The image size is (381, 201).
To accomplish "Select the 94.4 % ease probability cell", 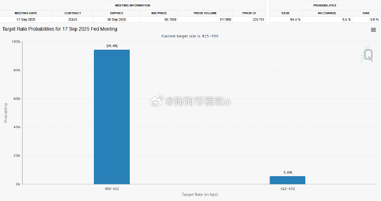I will 285,20.
